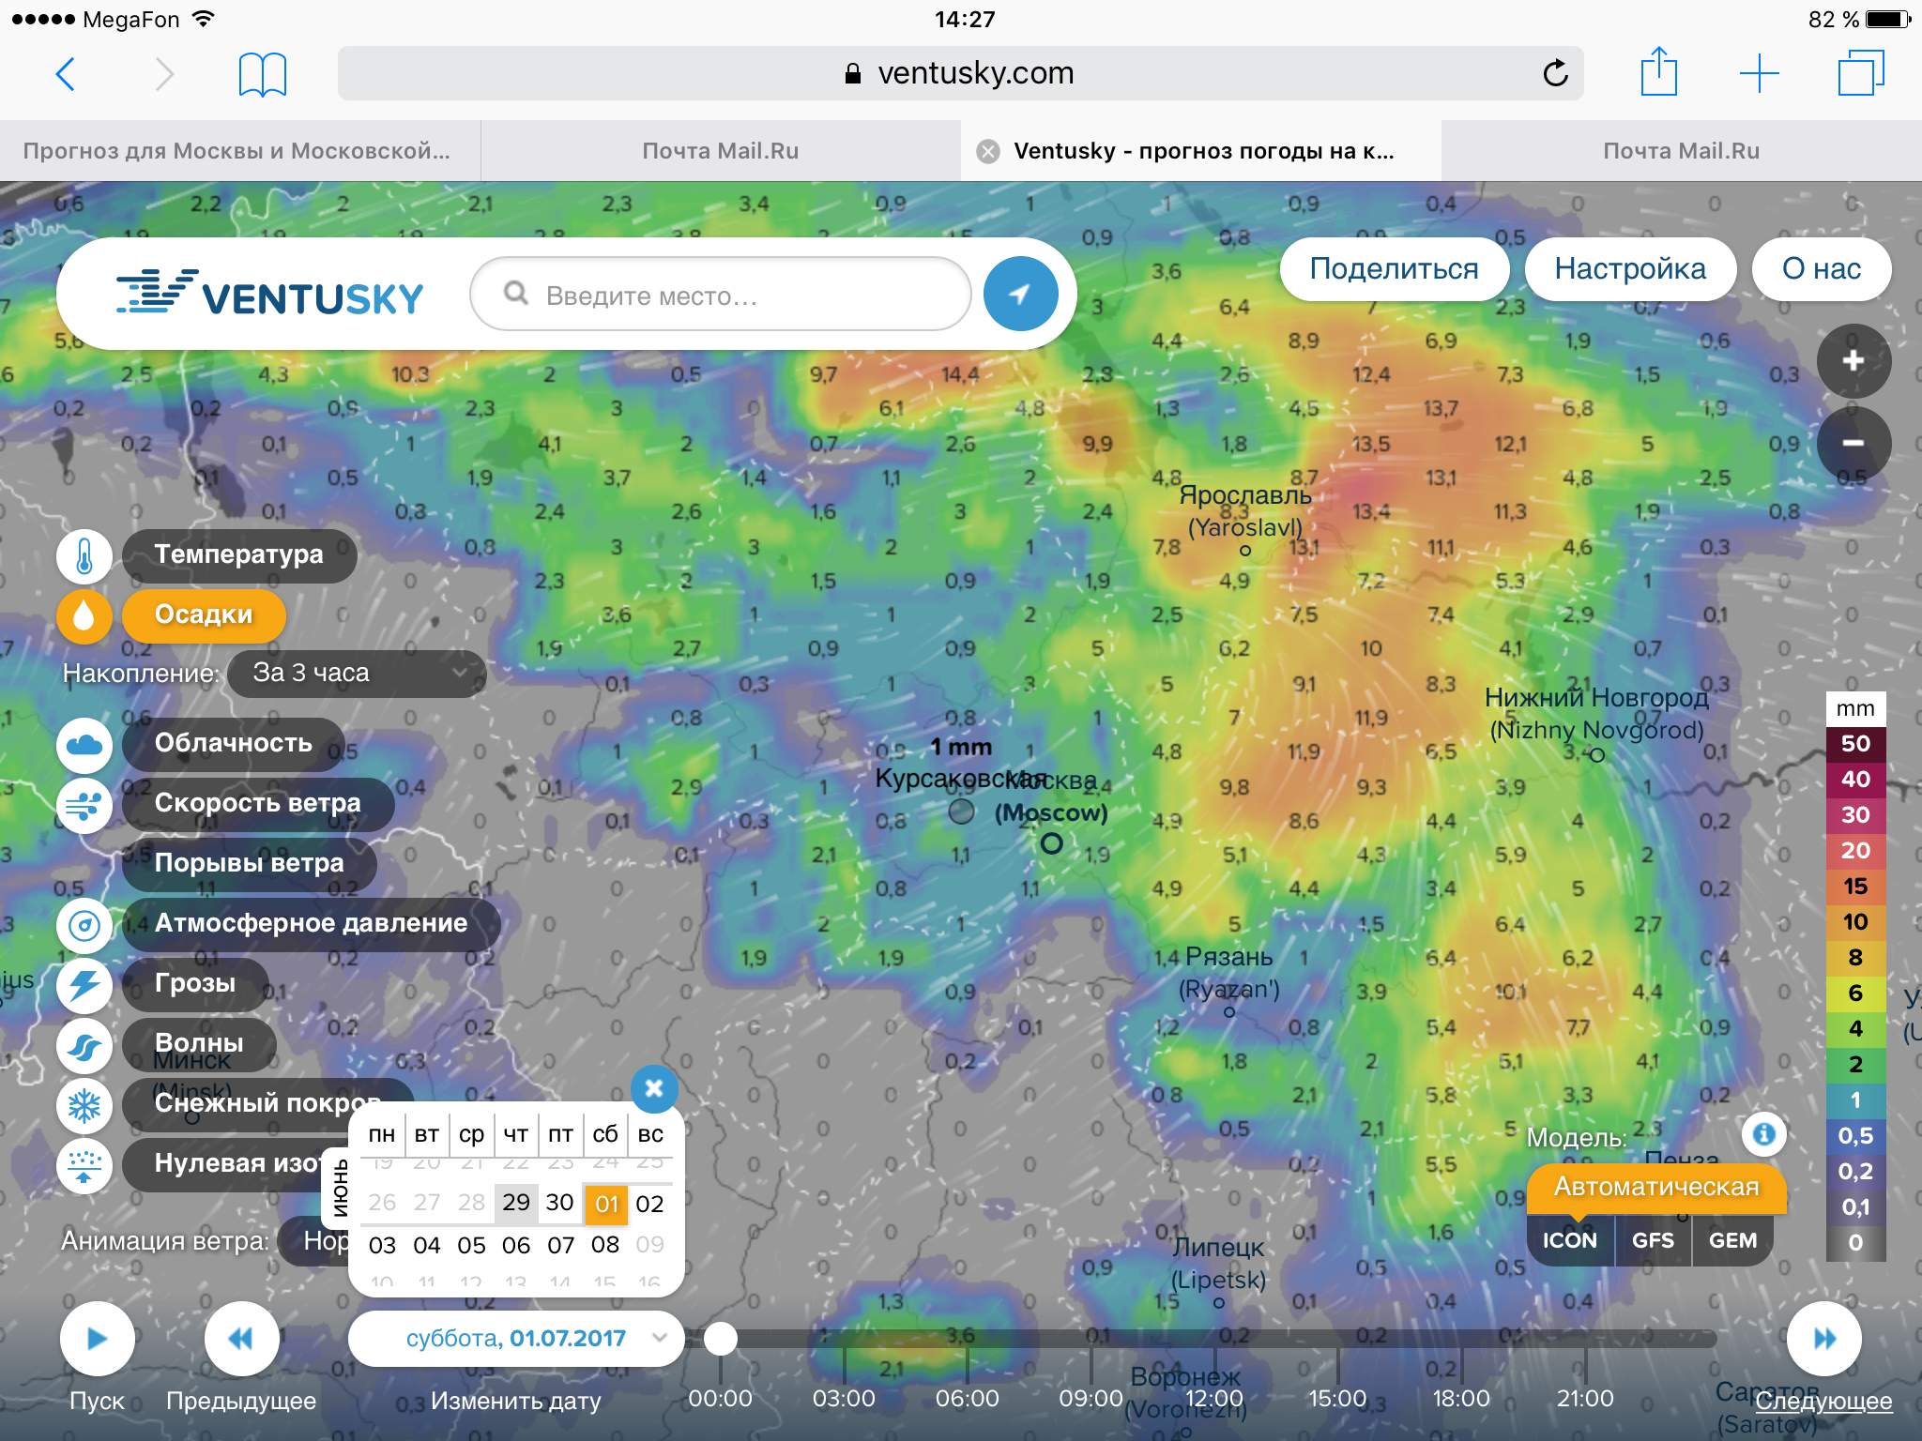This screenshot has height=1441, width=1922.
Task: Open model info icon next to Модель
Action: [x=1763, y=1134]
